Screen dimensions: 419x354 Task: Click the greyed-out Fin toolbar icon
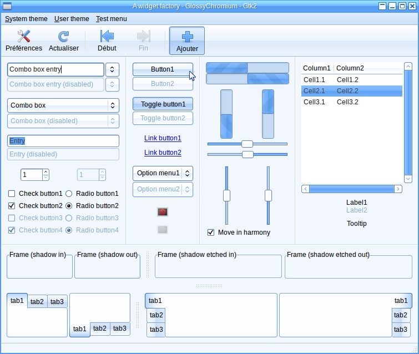[144, 36]
